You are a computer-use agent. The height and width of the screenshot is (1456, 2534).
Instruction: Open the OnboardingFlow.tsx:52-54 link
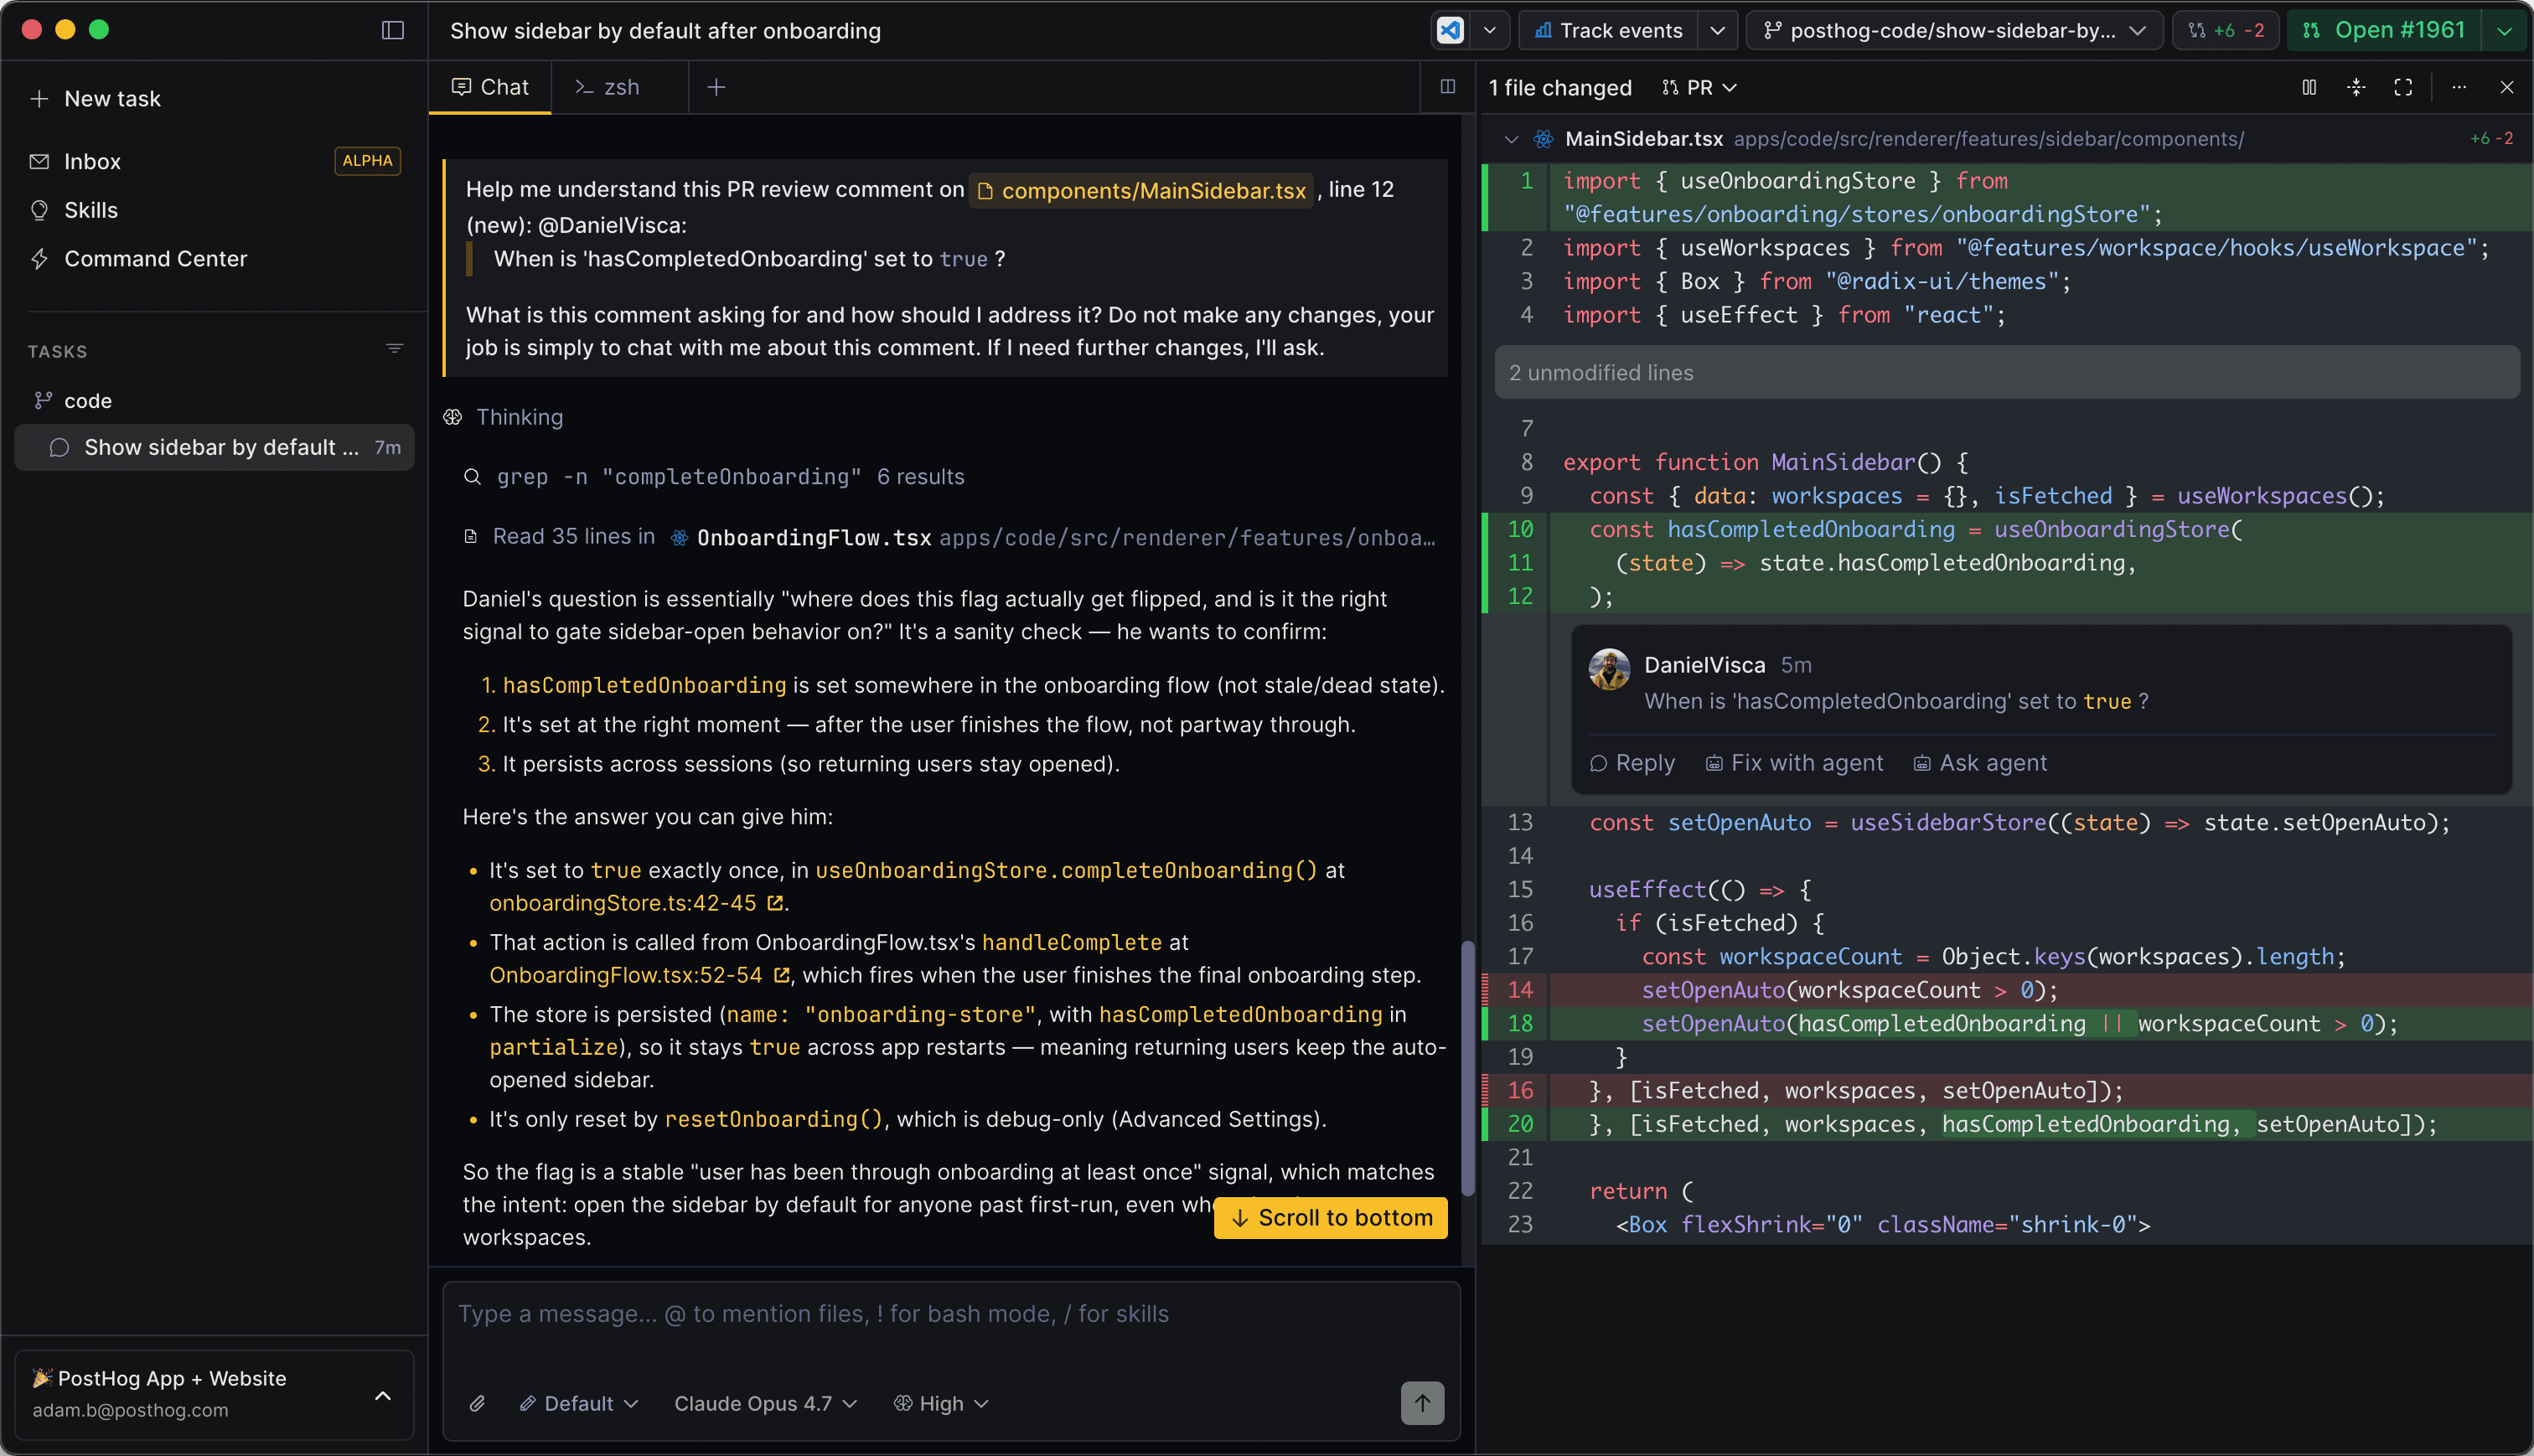tap(639, 975)
